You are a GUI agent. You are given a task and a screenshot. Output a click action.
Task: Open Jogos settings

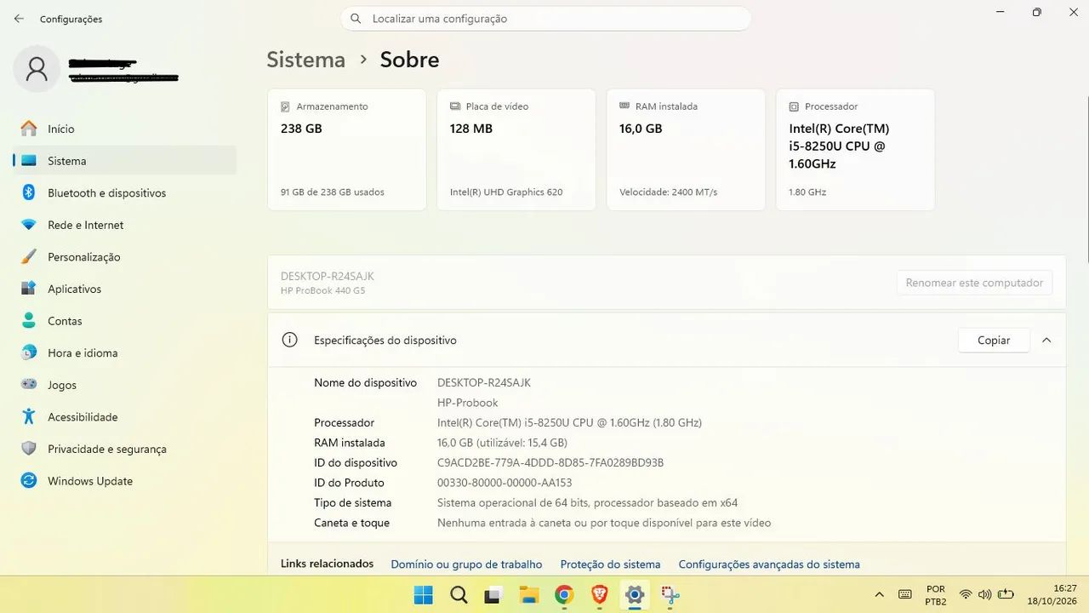tap(124, 385)
